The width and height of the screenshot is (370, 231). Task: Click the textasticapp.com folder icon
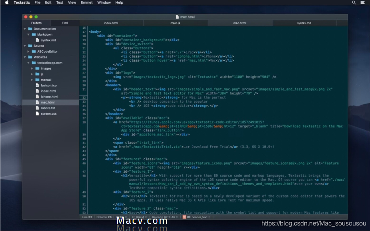34,63
